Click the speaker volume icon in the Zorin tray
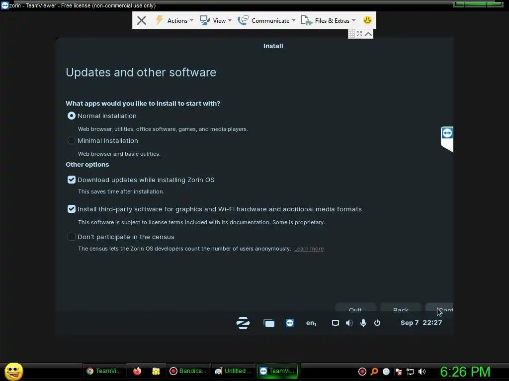This screenshot has height=381, width=509. click(x=349, y=323)
